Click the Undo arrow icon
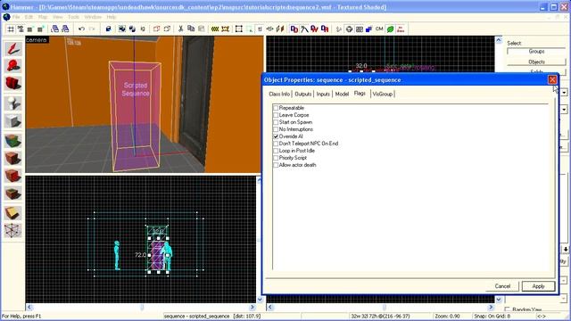The image size is (571, 321). (x=81, y=29)
